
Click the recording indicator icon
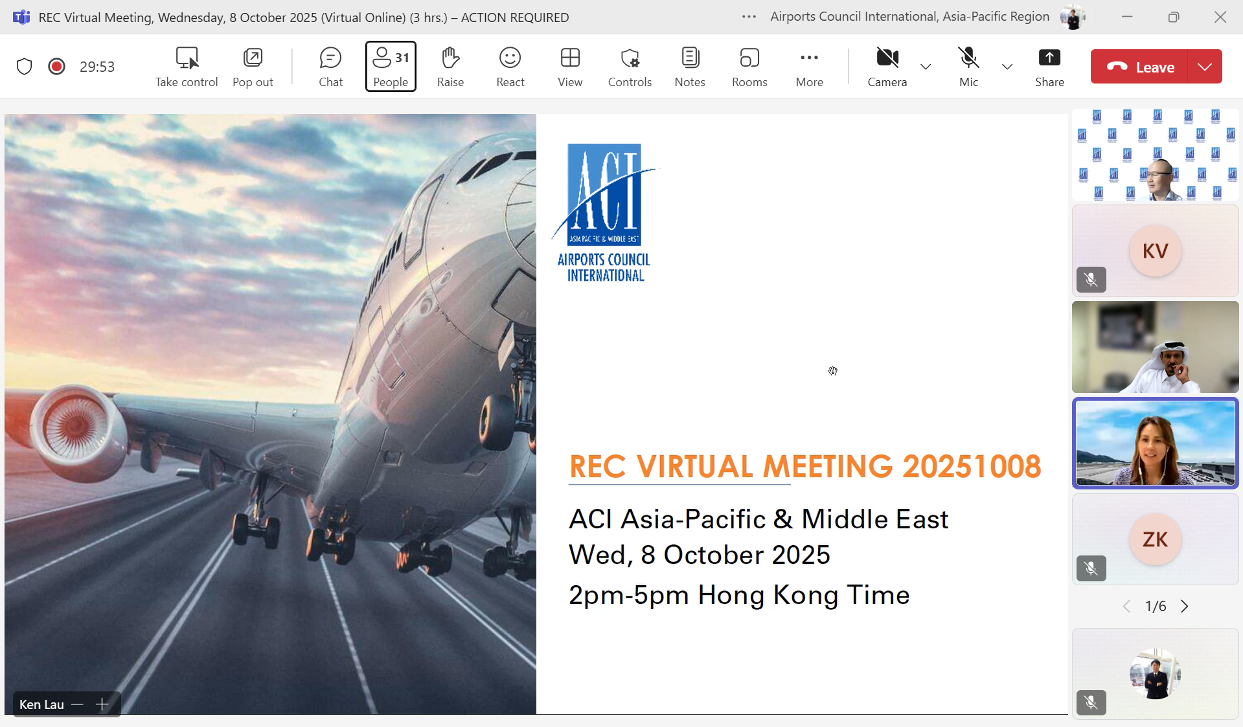click(57, 67)
